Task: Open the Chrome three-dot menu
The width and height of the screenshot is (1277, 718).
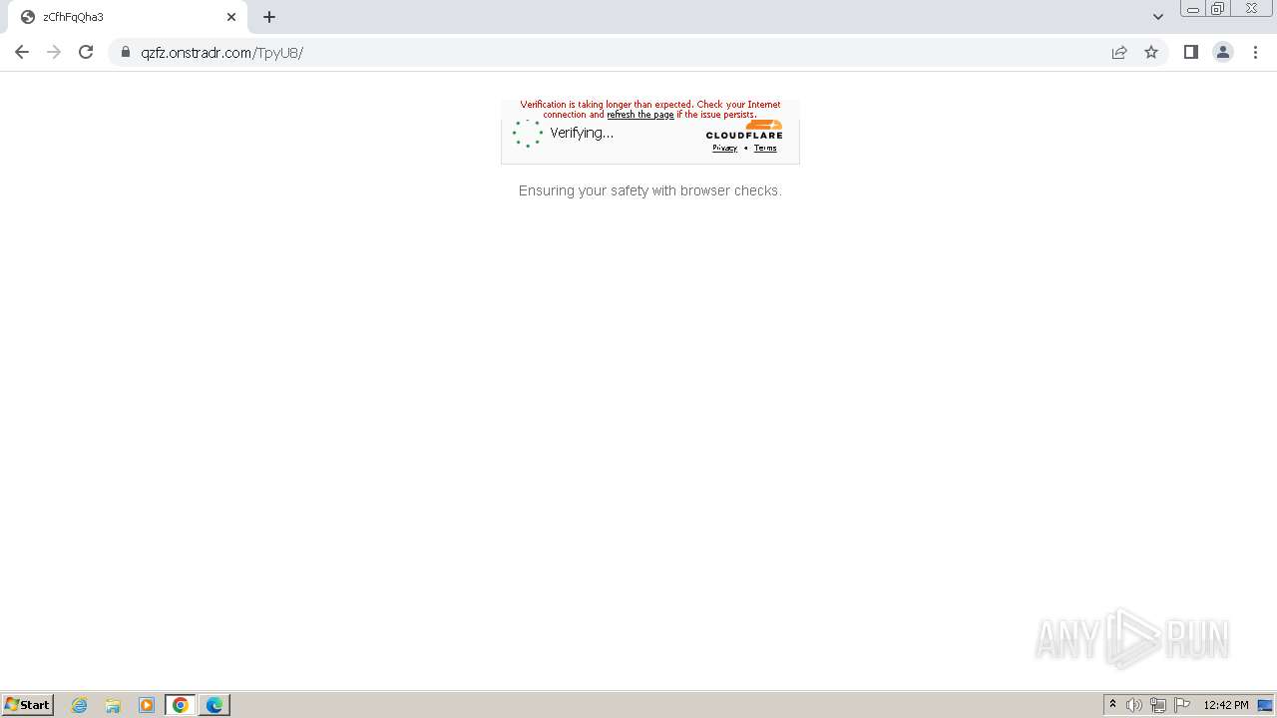Action: tap(1255, 52)
